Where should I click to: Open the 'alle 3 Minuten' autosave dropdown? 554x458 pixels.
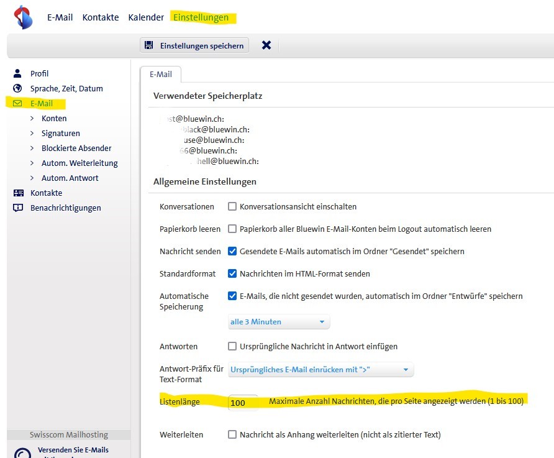278,322
